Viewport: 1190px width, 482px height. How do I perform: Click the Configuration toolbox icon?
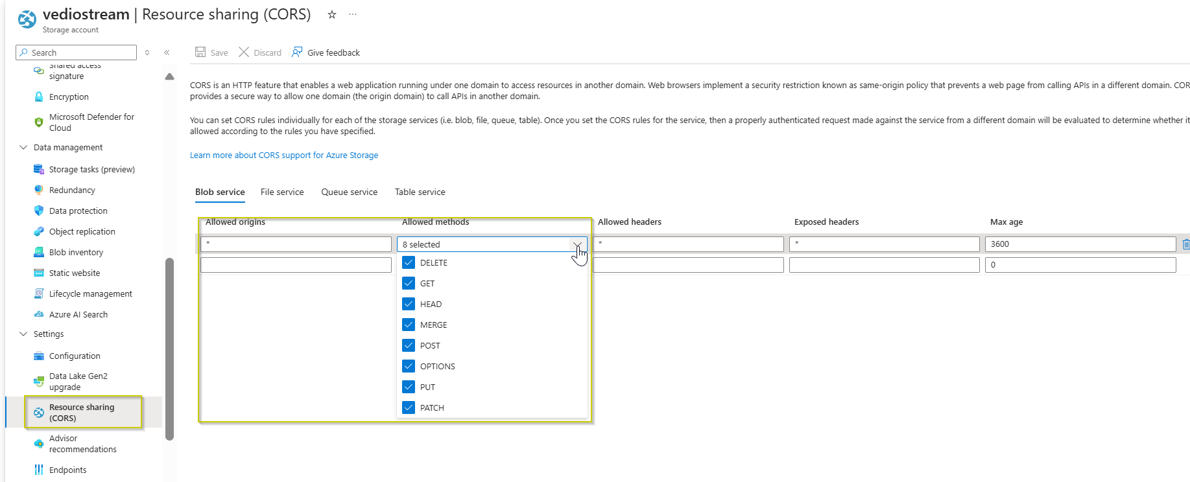tap(39, 356)
